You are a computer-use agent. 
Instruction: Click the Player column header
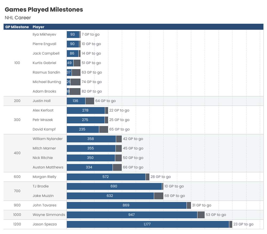point(38,27)
